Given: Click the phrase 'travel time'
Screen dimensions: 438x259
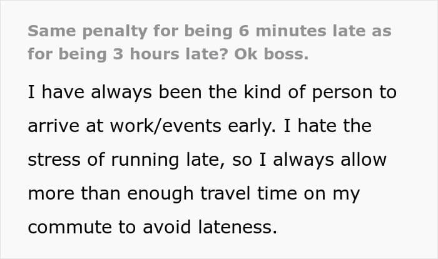Looking at the screenshot, I should (x=248, y=193).
